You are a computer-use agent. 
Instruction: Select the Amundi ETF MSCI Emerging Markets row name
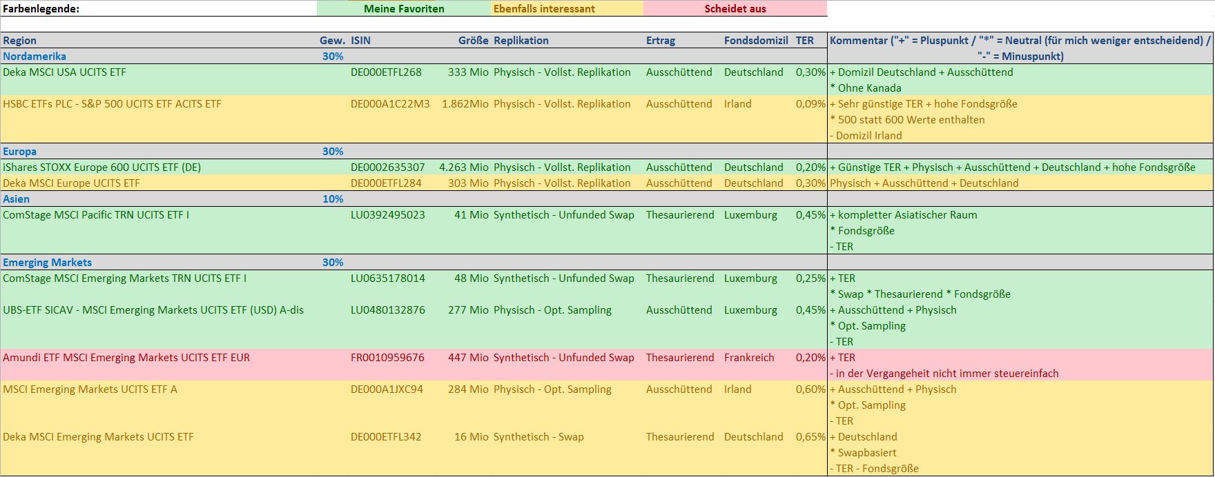click(126, 358)
